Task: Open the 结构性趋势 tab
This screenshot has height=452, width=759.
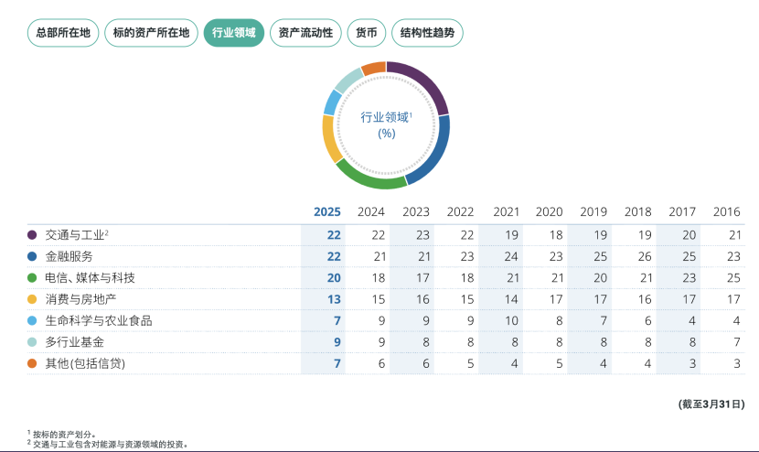Action: 427,33
